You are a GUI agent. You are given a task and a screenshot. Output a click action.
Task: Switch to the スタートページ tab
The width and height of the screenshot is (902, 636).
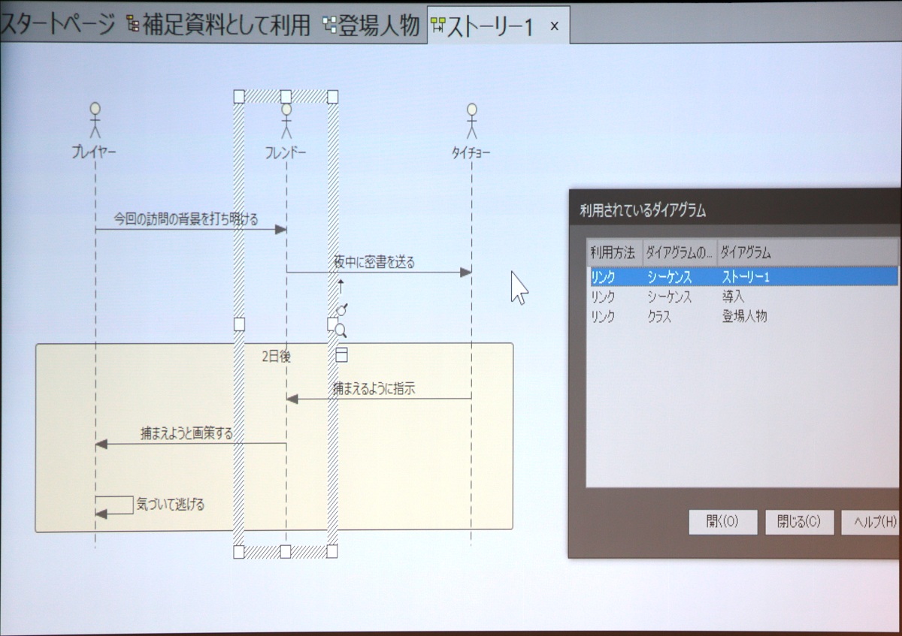[57, 26]
